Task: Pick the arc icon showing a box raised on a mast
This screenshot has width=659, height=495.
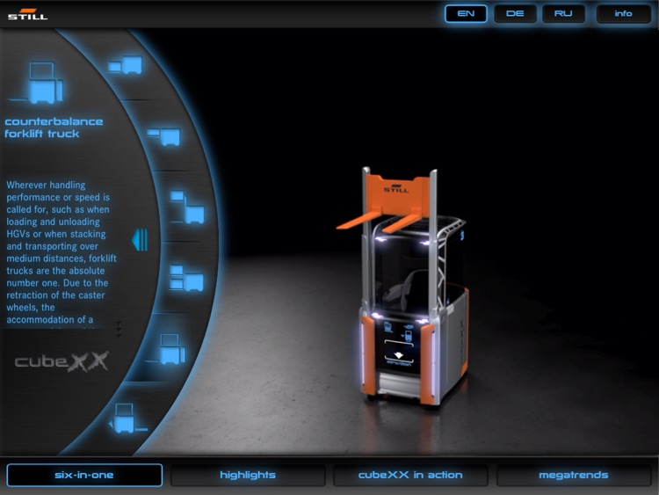Action: click(187, 207)
